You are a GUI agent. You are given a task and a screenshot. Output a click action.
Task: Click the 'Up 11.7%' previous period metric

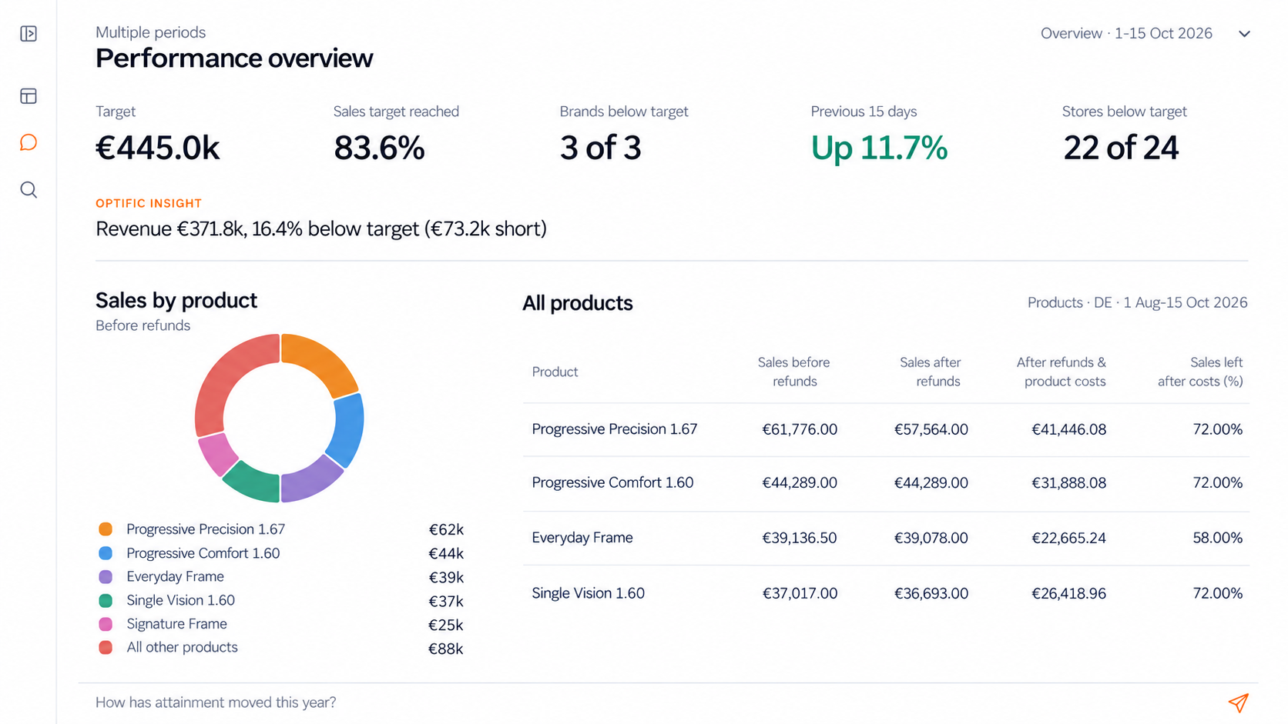pyautogui.click(x=879, y=148)
